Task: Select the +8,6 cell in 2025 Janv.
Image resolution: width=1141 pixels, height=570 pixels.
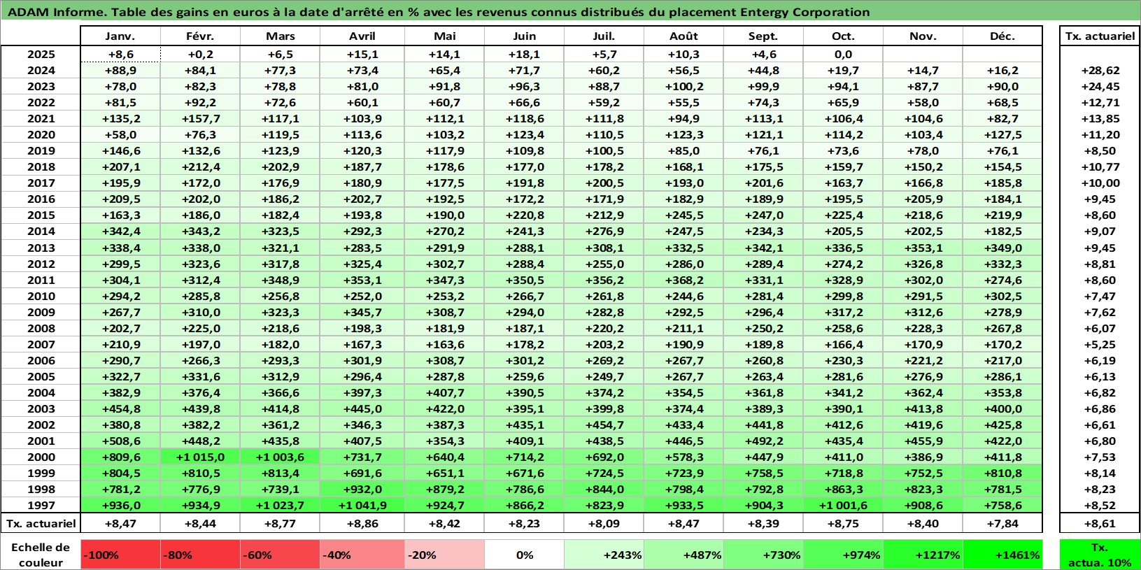Action: (x=120, y=54)
